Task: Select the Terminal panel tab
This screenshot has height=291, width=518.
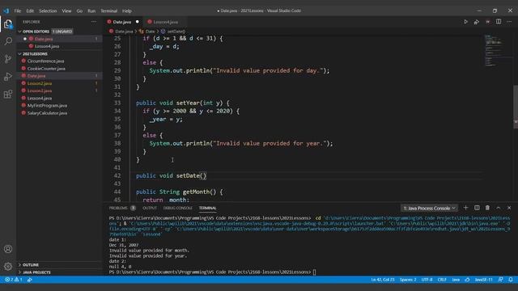Action: tap(207, 208)
